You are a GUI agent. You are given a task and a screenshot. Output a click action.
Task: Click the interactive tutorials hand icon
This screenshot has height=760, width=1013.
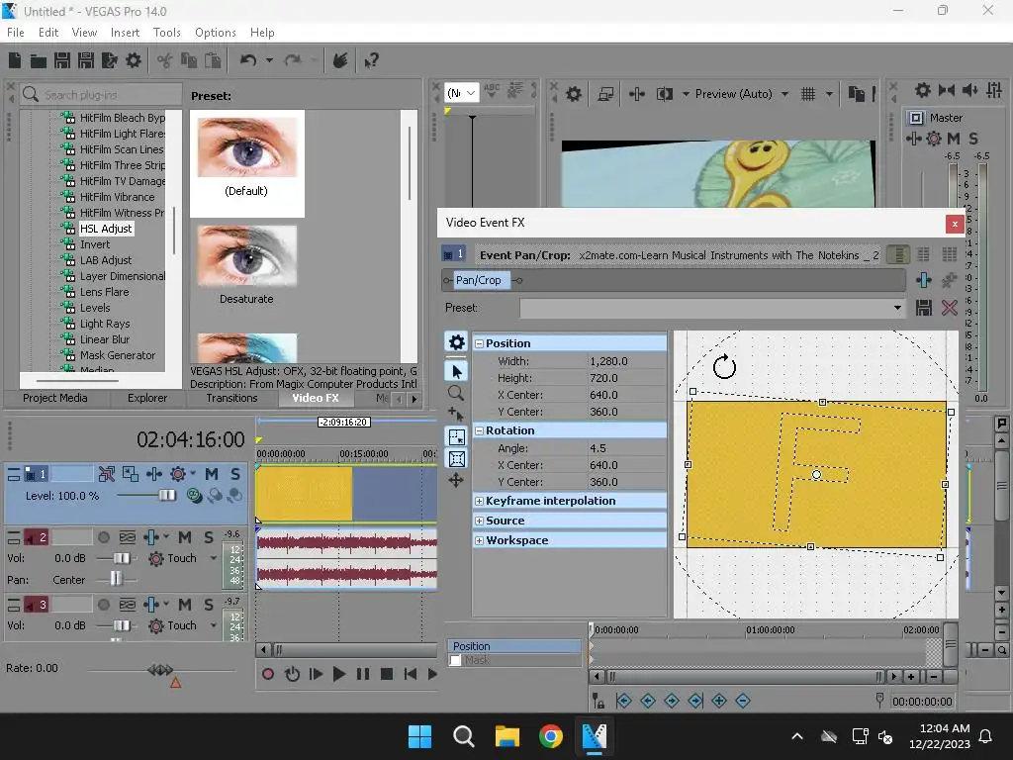(x=340, y=60)
